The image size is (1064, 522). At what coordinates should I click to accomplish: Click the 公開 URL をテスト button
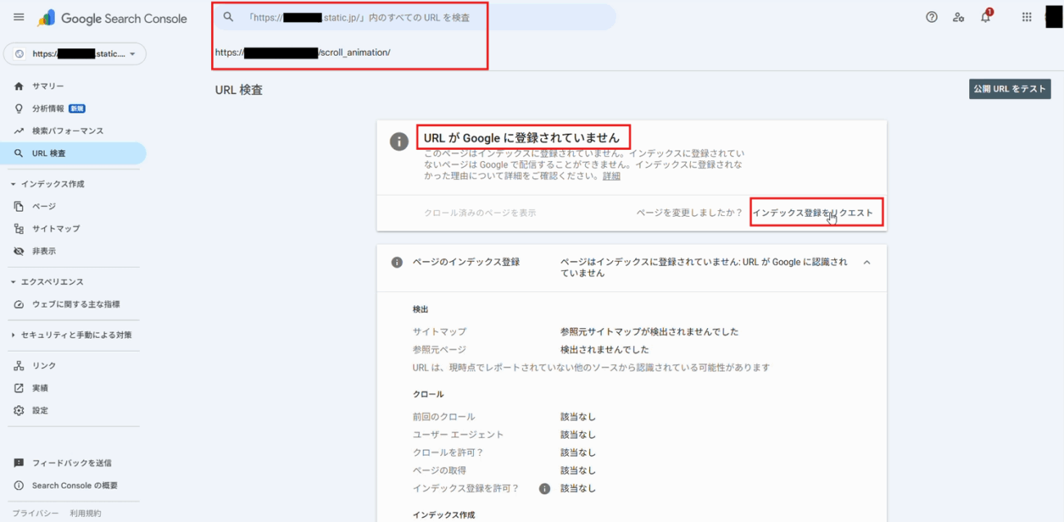1009,89
